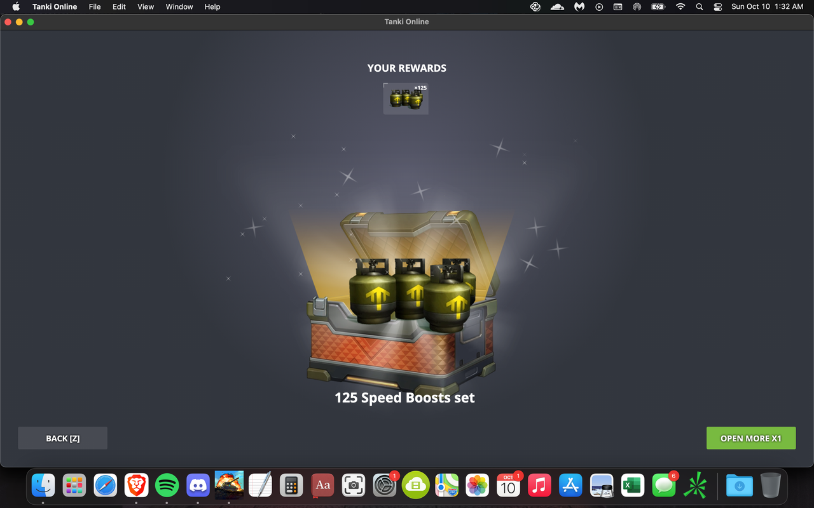Open Calendar in the Dock

508,486
